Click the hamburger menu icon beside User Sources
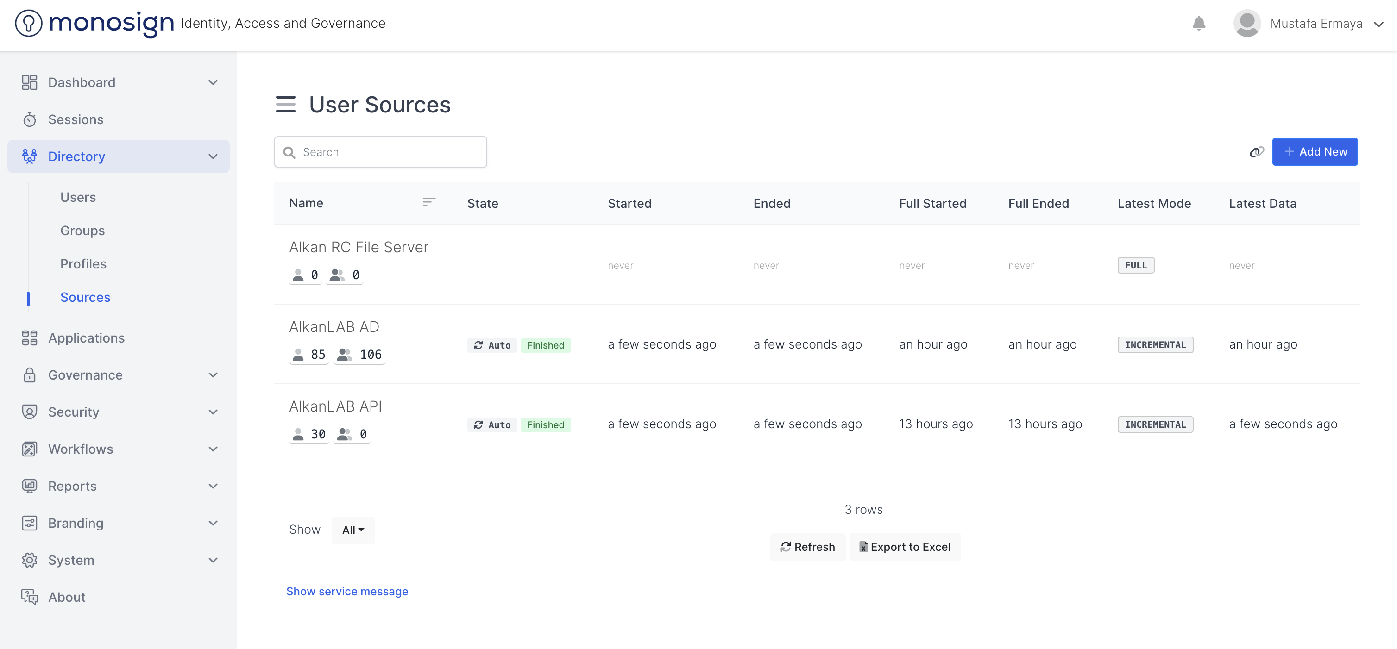 tap(285, 104)
